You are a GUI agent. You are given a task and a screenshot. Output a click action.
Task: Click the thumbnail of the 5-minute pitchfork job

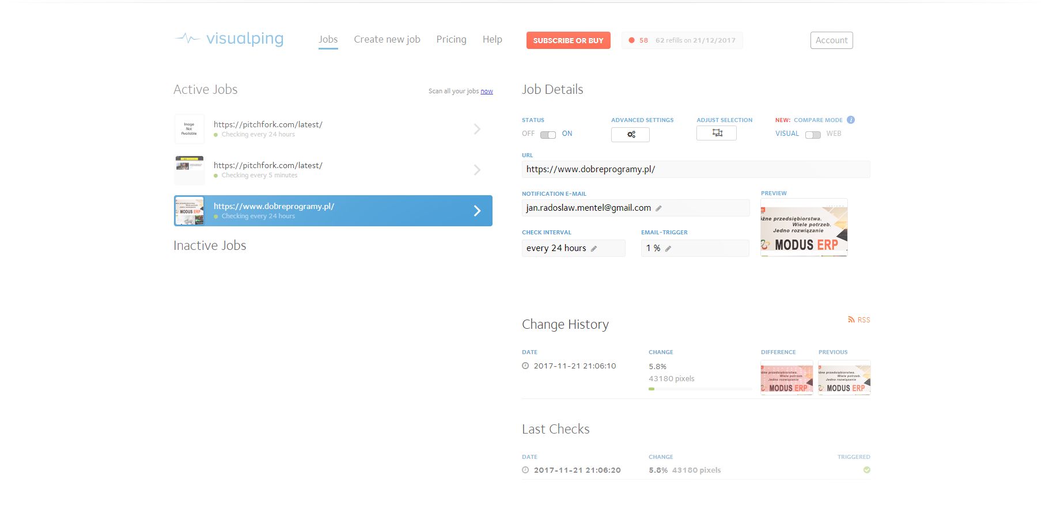click(189, 170)
